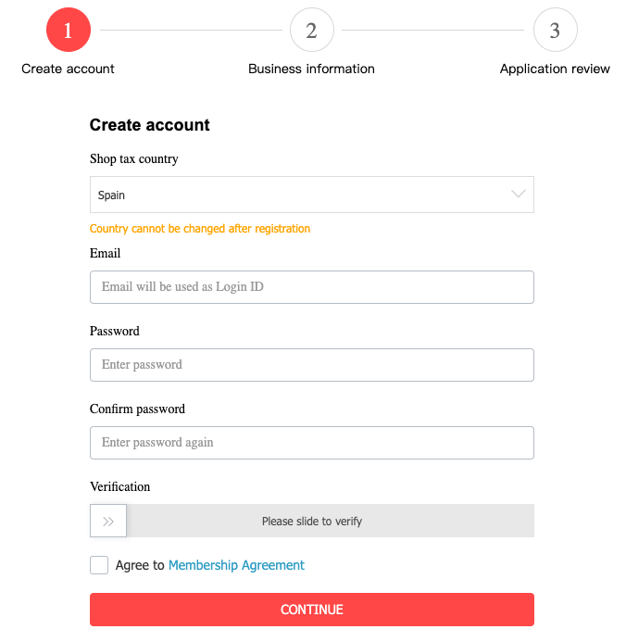Viewport: 626px width, 642px height.
Task: Click the Verification label
Action: click(x=119, y=486)
